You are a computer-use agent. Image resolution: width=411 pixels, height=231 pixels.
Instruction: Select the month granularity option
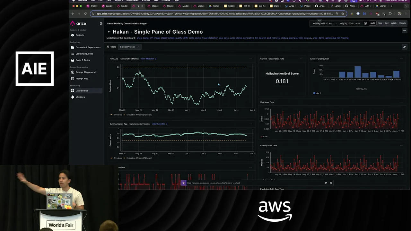(402, 23)
